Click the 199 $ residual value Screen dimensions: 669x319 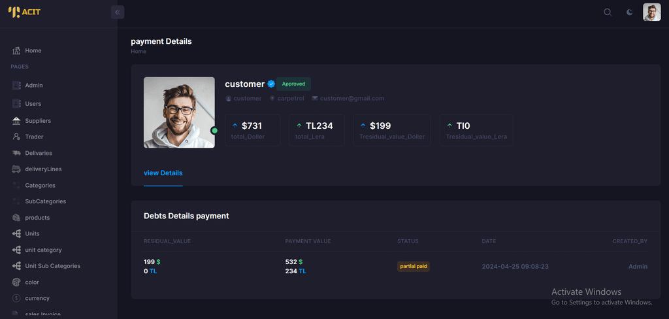click(152, 261)
